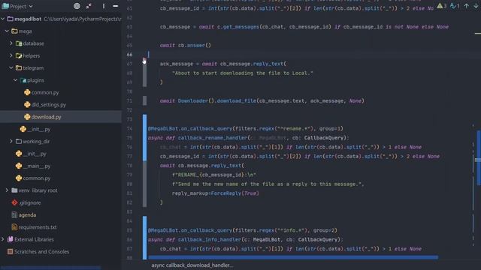This screenshot has width=481, height=270.
Task: Go to next highlighted error arrow
Action: (476, 6)
